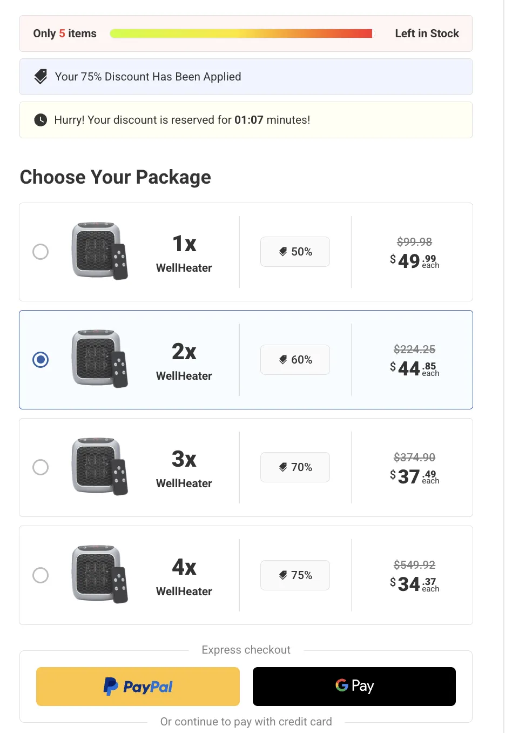Screen dimensions: 505x733
Task: Click the 70% discount badge
Action: [295, 467]
